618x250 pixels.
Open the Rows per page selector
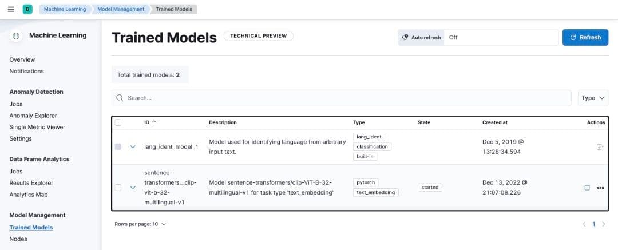[x=140, y=224]
